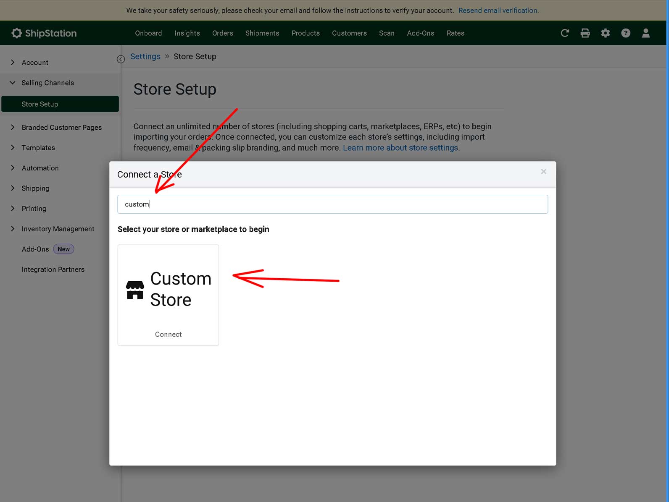Screen dimensions: 669x502
Task: Expand the Inventory Management section
Action: [x=13, y=229]
